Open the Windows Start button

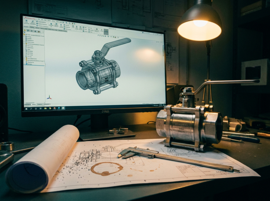(26, 109)
